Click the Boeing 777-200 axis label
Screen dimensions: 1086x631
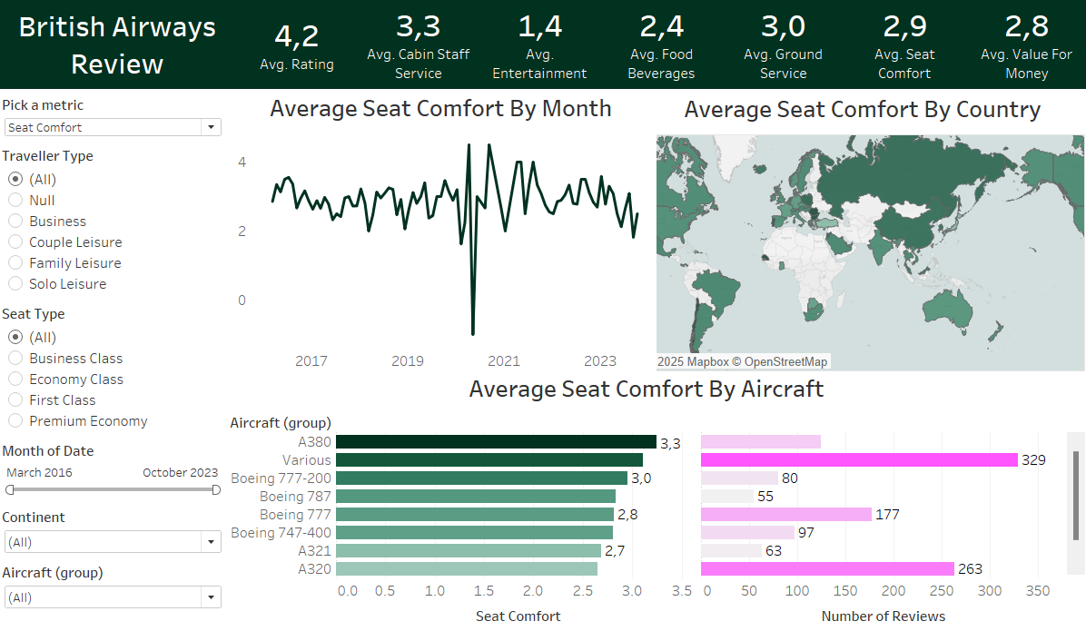[x=281, y=478]
